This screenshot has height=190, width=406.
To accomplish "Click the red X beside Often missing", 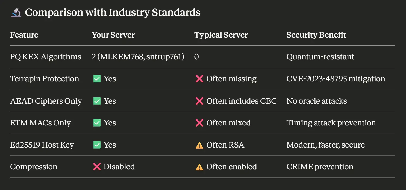I will [199, 79].
